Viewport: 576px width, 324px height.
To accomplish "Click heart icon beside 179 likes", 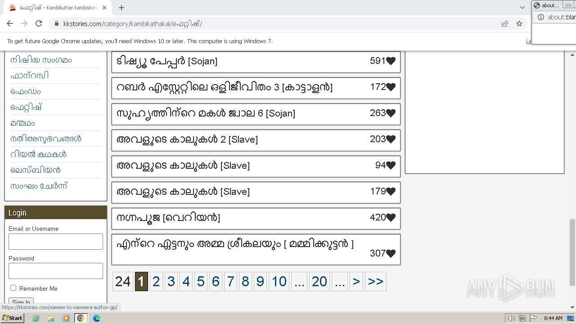I will 391,191.
